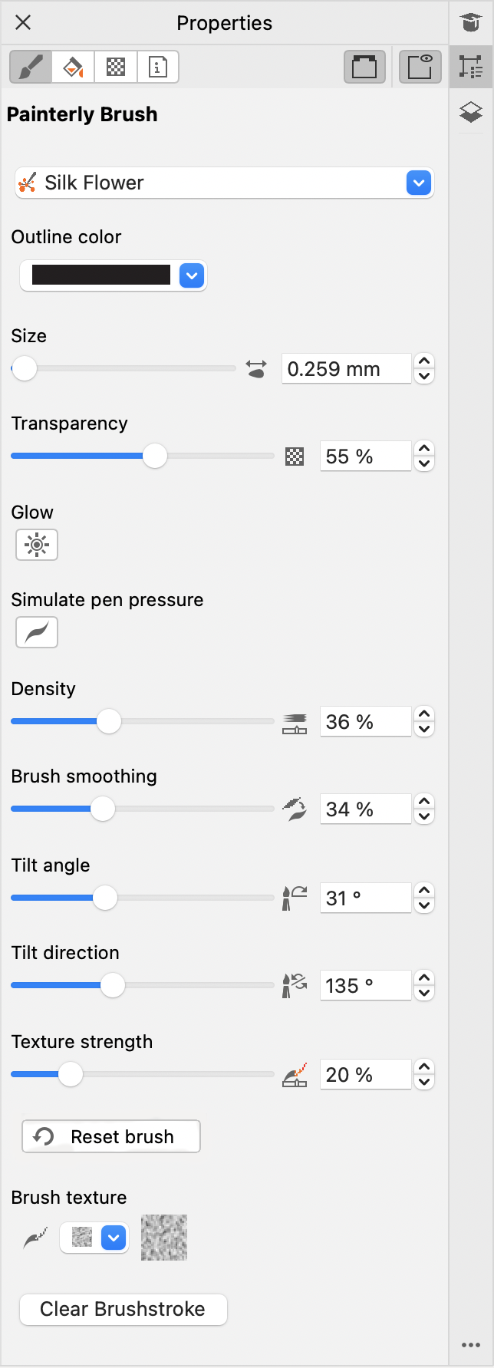Open the Brush texture picker dropdown
The image size is (494, 1368).
(114, 1238)
